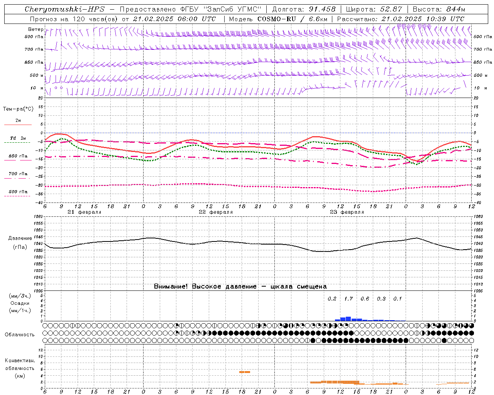
Task: Click the 'Ветер' wind section label
Action: coord(36,29)
